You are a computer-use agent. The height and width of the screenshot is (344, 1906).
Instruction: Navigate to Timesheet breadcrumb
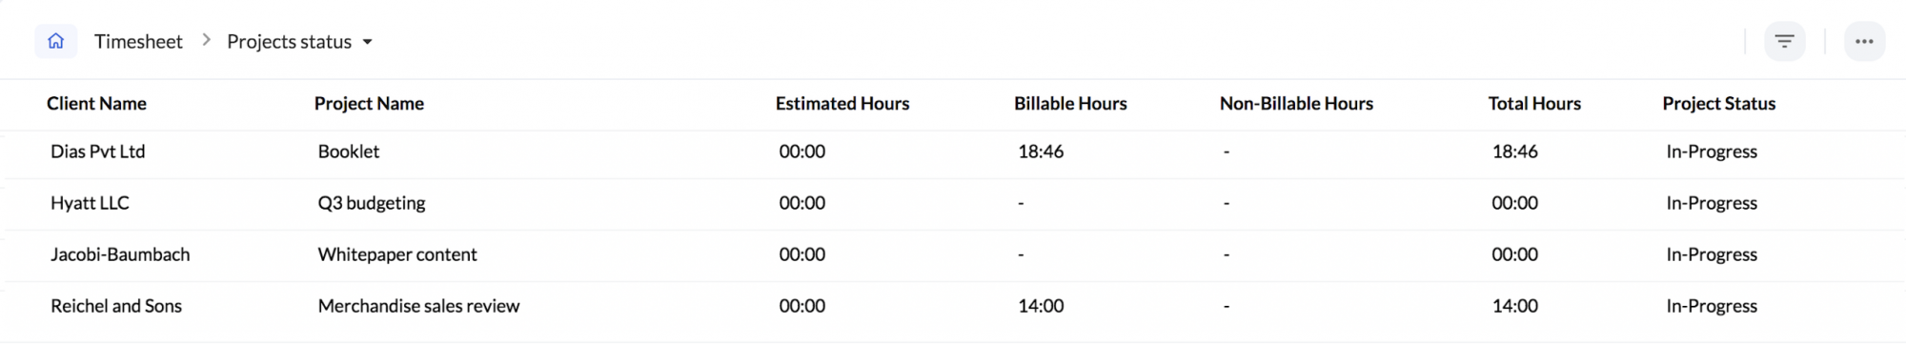coord(138,42)
